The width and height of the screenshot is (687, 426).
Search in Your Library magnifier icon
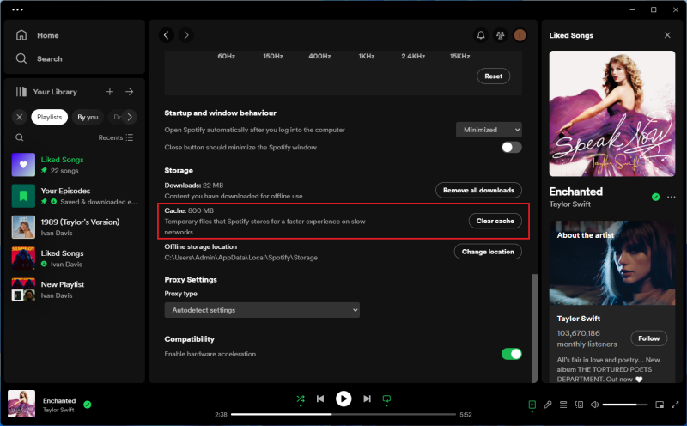click(19, 137)
